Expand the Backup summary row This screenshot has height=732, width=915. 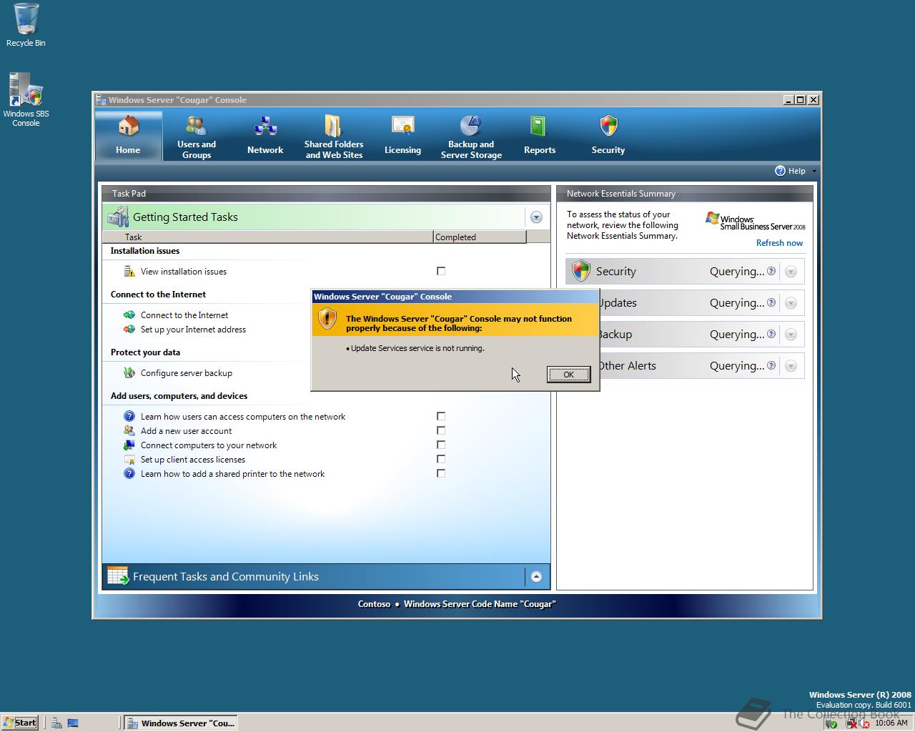point(791,335)
